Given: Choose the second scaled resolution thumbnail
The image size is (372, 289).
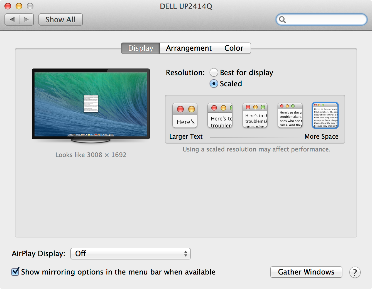Looking at the screenshot, I should [220, 115].
